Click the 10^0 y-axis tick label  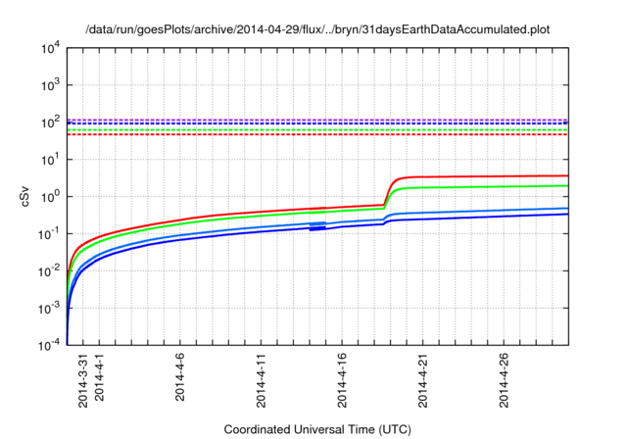coord(50,197)
